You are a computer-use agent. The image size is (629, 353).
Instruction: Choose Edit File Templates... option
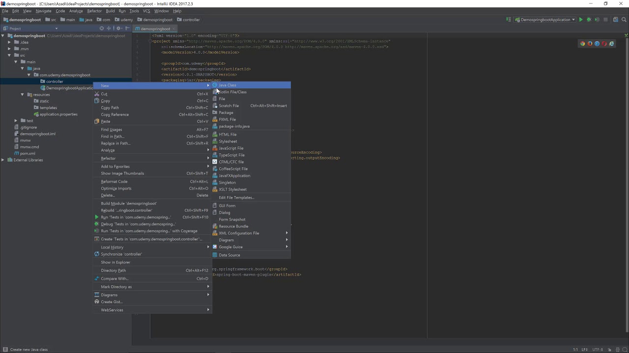click(x=251, y=198)
